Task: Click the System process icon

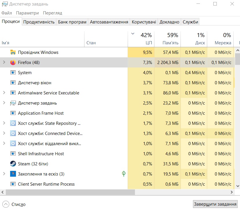Action: (13, 73)
